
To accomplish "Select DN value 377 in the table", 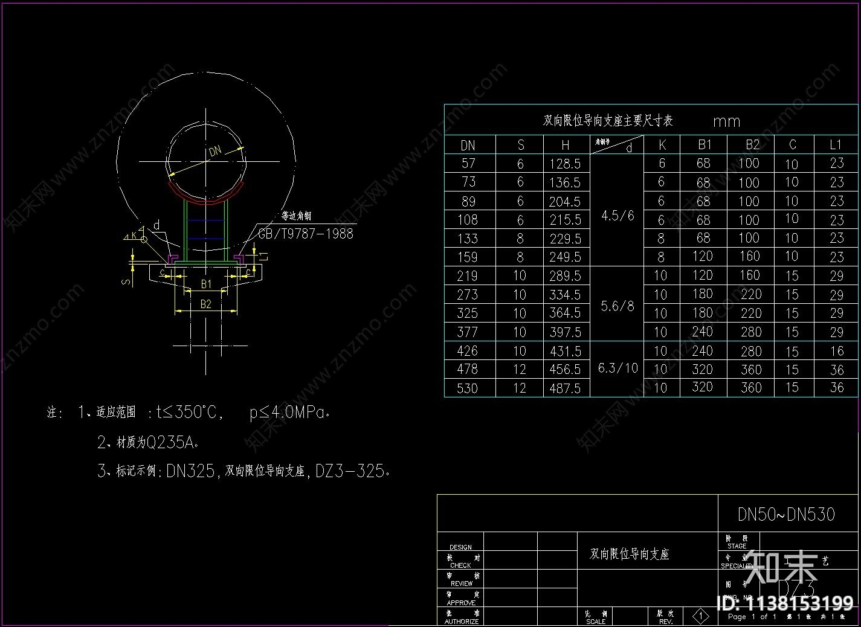I will pos(468,332).
